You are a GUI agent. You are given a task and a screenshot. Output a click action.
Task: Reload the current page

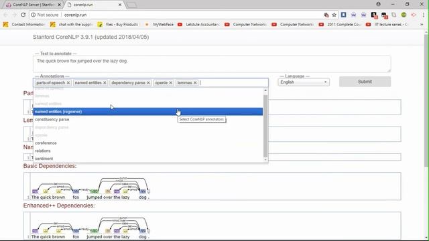[x=23, y=15]
